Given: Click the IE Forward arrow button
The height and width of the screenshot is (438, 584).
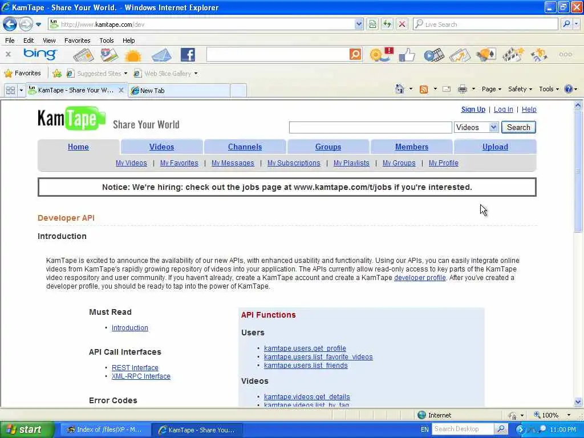Looking at the screenshot, I should tap(25, 25).
